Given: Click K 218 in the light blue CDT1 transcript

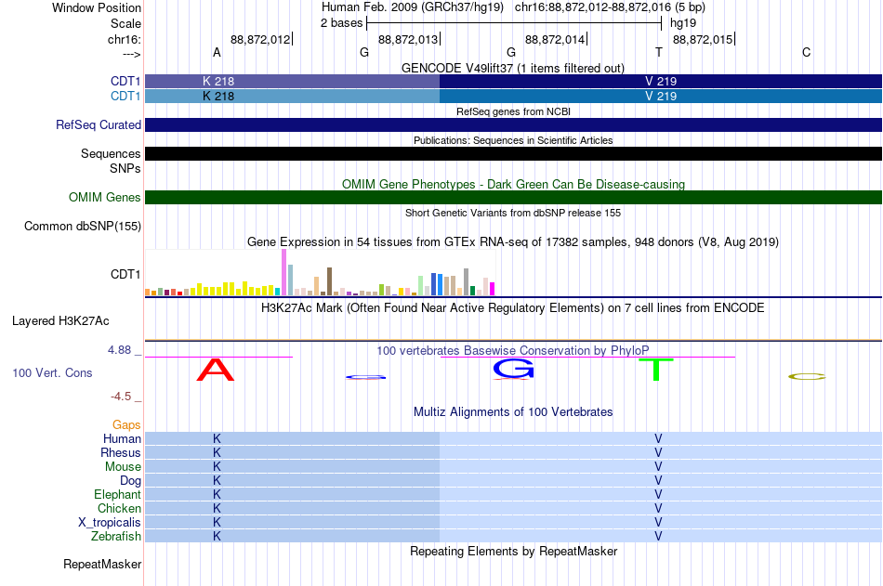Looking at the screenshot, I should click(x=218, y=97).
